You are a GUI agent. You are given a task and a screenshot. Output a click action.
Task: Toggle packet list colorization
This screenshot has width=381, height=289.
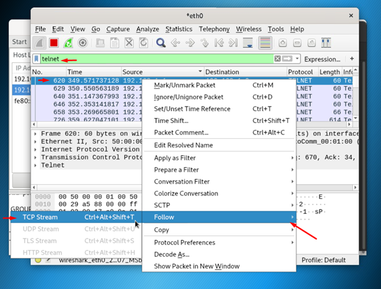coord(265,43)
